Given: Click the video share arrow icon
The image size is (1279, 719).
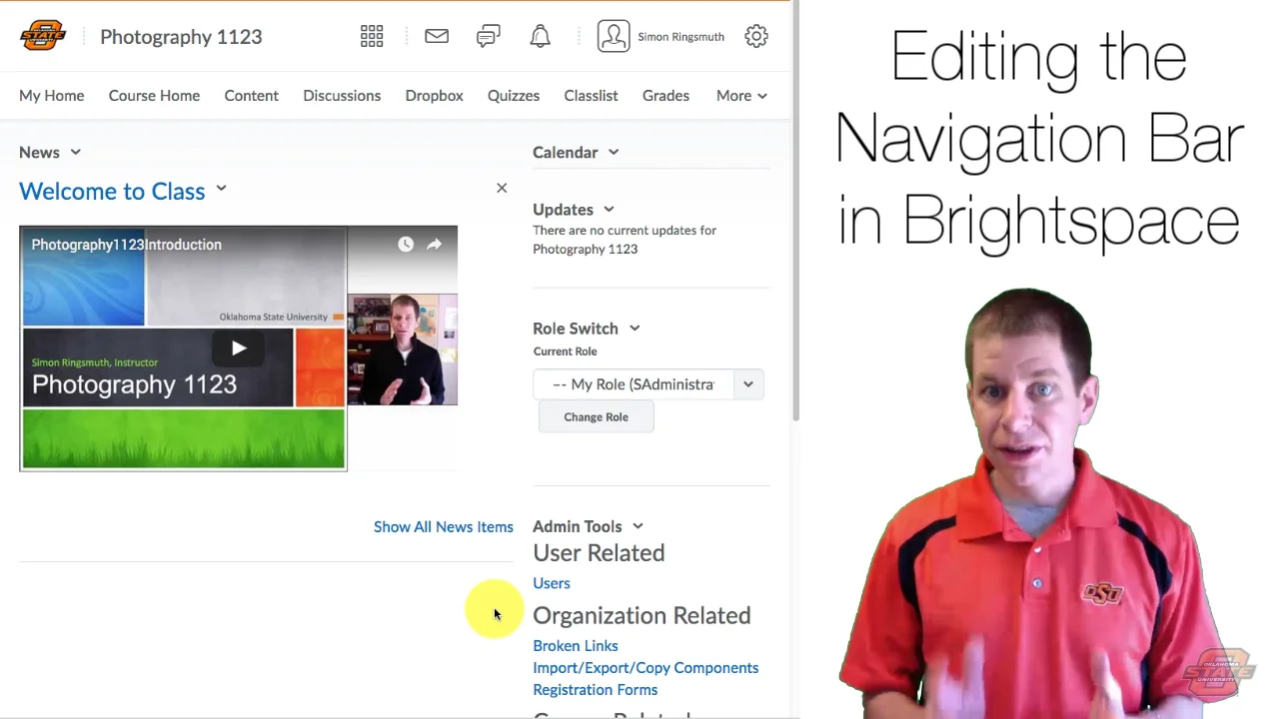Looking at the screenshot, I should [435, 245].
